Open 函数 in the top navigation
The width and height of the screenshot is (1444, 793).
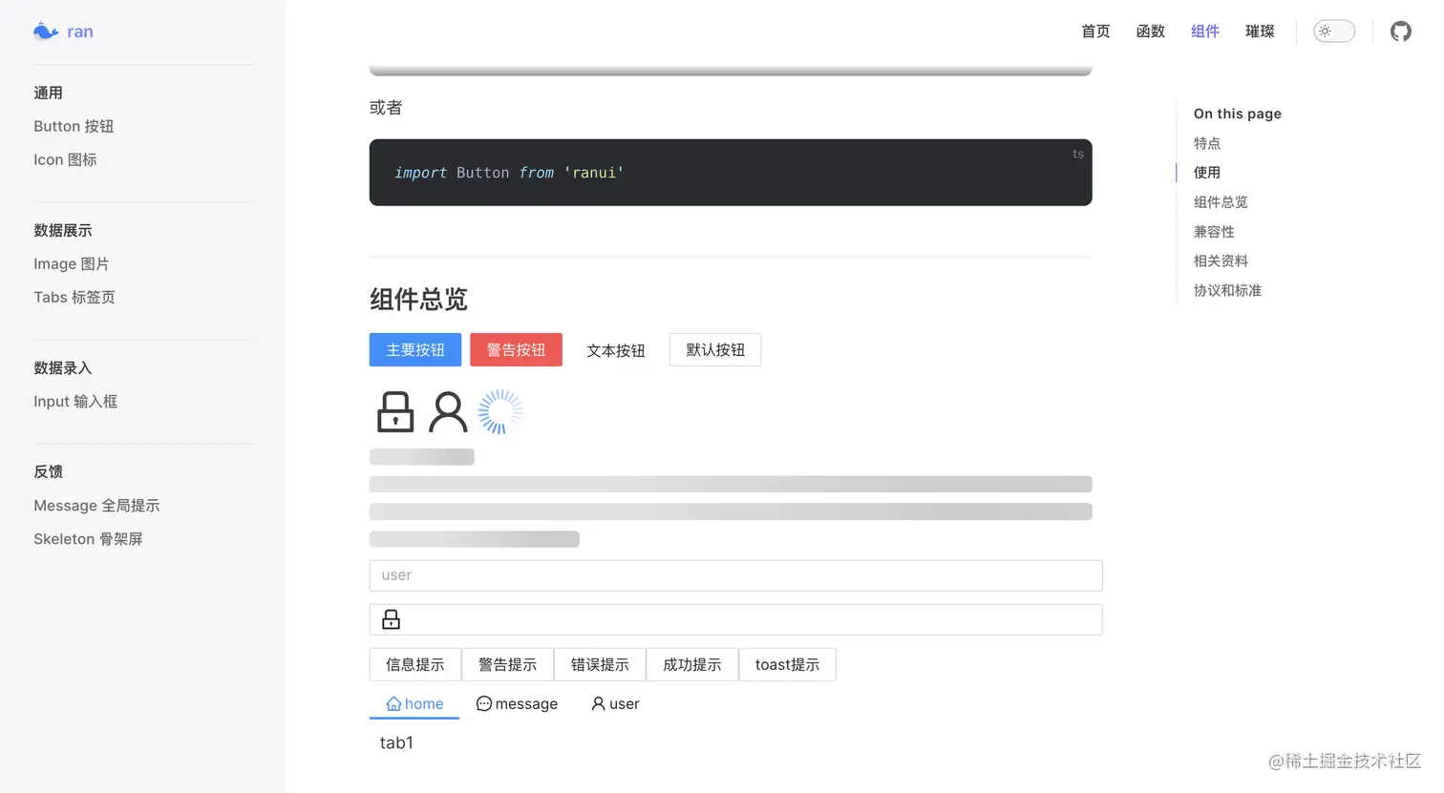click(x=1151, y=31)
